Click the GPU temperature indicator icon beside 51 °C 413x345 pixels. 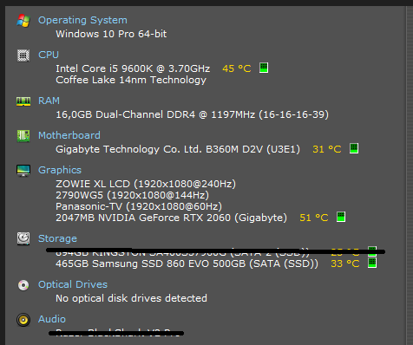tap(341, 217)
